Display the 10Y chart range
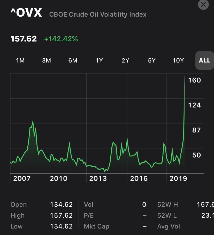Viewport: 214px width, 235px height. (178, 60)
